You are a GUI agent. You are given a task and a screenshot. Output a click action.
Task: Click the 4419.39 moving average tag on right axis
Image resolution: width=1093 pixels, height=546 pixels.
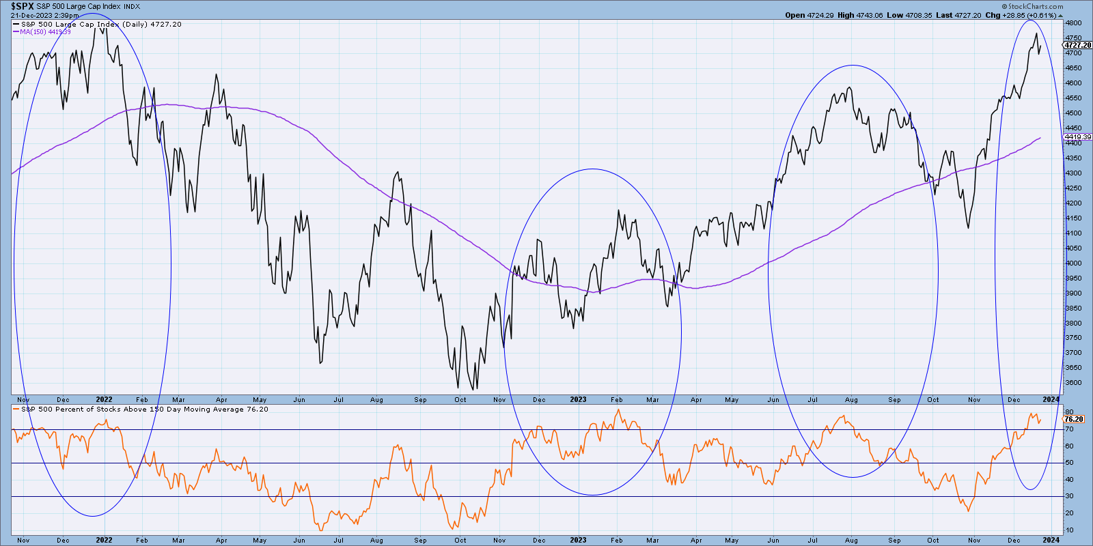1077,137
